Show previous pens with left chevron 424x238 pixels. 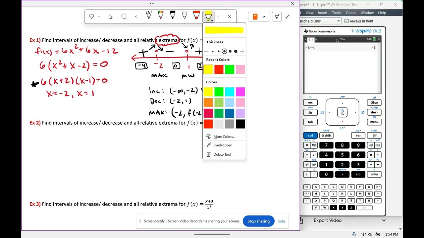(136, 17)
